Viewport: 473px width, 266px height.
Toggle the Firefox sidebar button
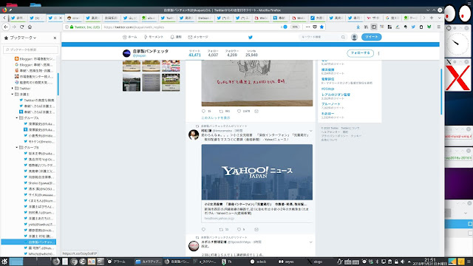pyautogui.click(x=374, y=27)
